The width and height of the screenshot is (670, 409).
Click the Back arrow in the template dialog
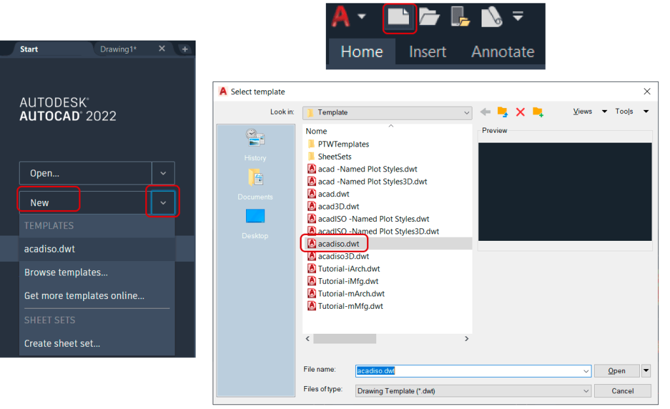coord(485,111)
